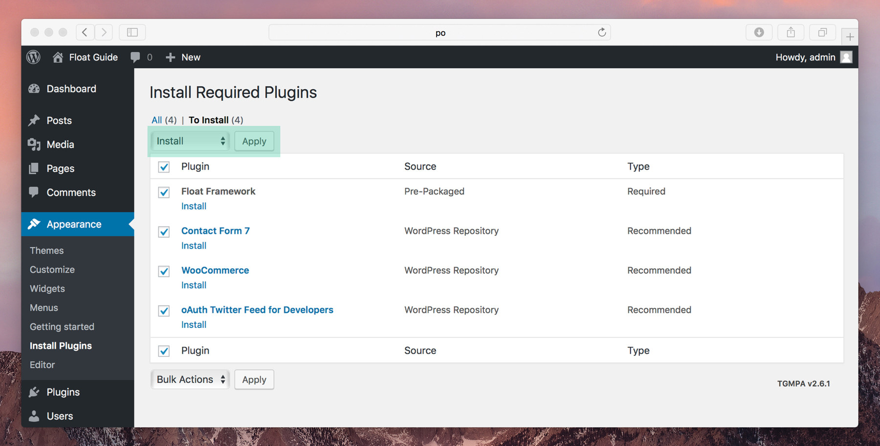Open oAuth Twitter Feed for Developers link
The width and height of the screenshot is (880, 446).
[257, 310]
